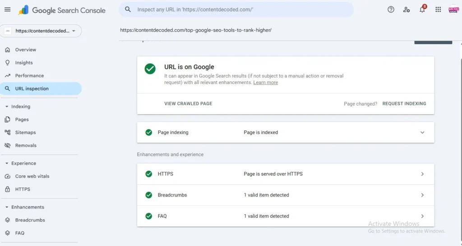Click REQUEST INDEXING button
This screenshot has width=462, height=246.
click(x=404, y=103)
